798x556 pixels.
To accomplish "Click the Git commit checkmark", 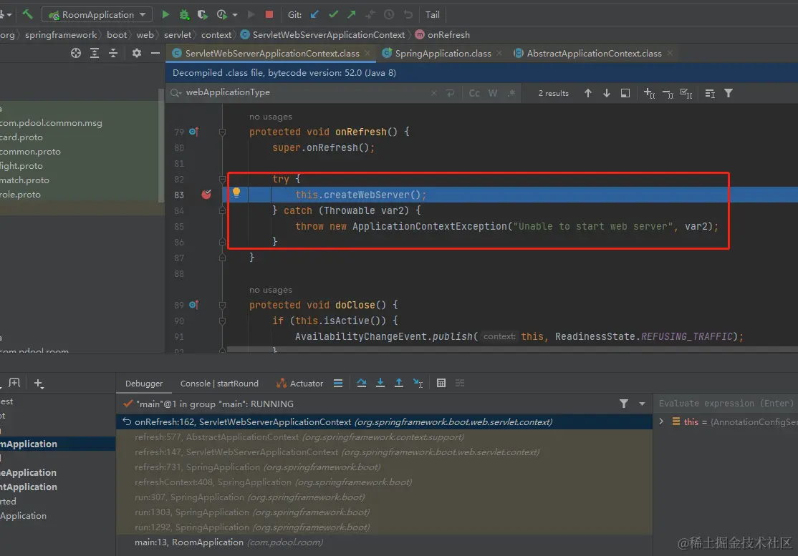I will (x=334, y=14).
